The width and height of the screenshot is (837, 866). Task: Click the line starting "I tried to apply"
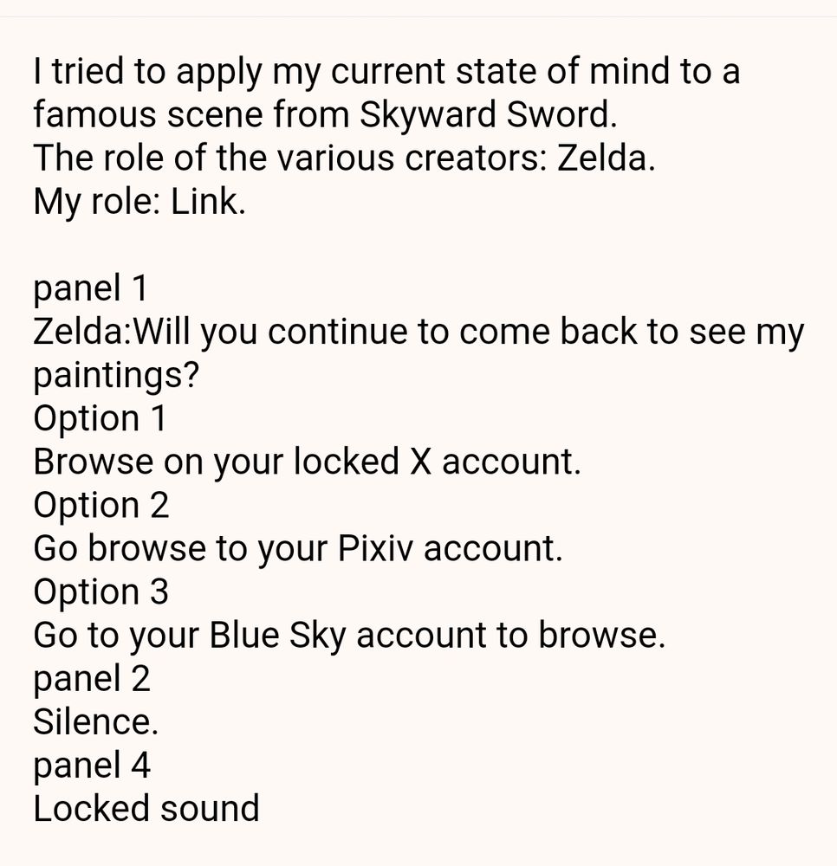(386, 72)
